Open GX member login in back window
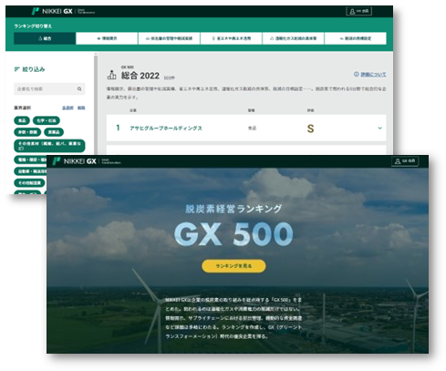 (358, 11)
